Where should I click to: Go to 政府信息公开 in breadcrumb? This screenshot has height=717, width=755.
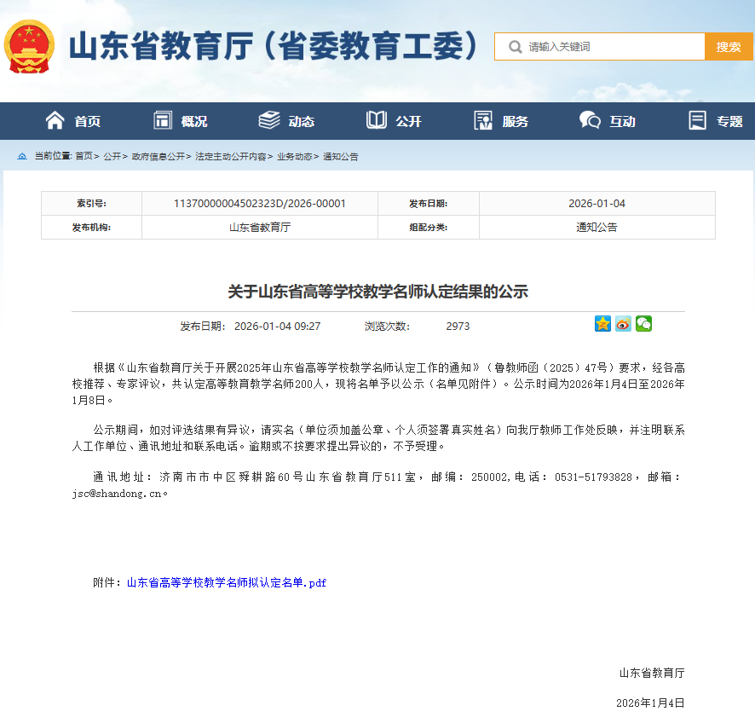pyautogui.click(x=158, y=157)
